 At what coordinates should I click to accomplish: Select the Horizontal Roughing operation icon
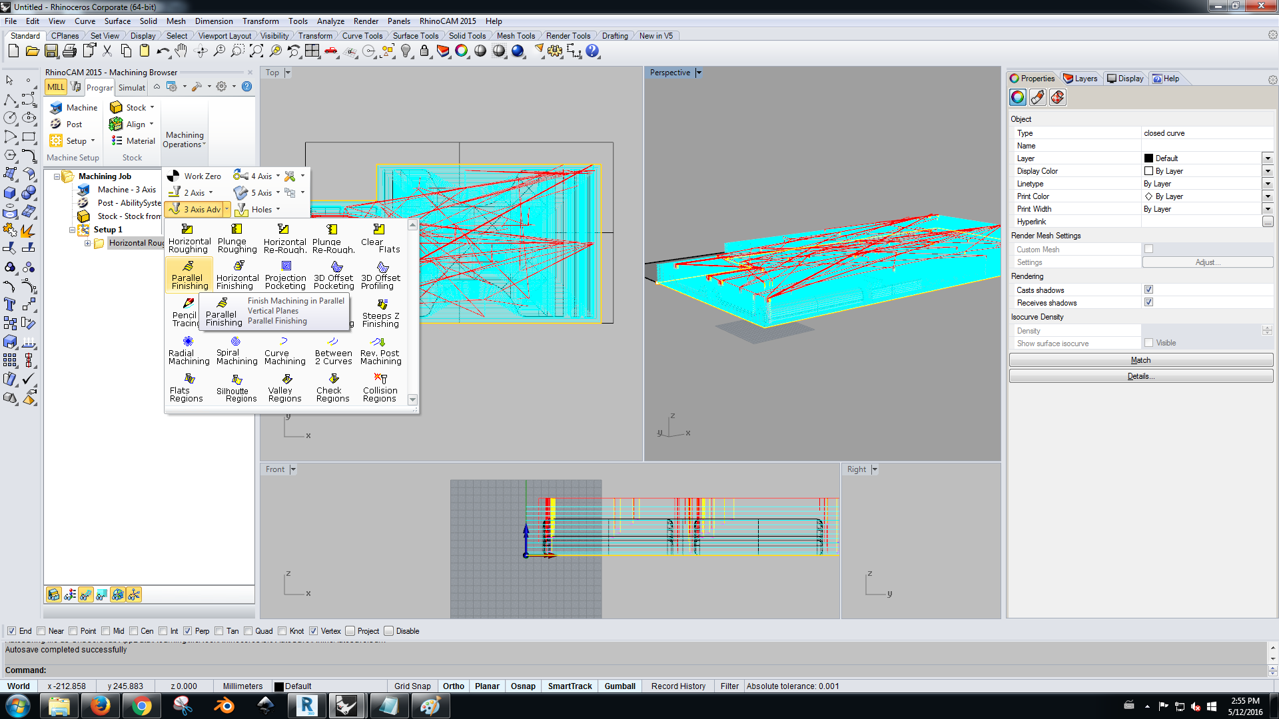click(x=189, y=238)
